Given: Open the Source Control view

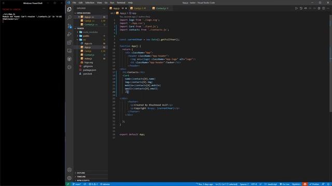Looking at the screenshot, I should [x=69, y=26].
